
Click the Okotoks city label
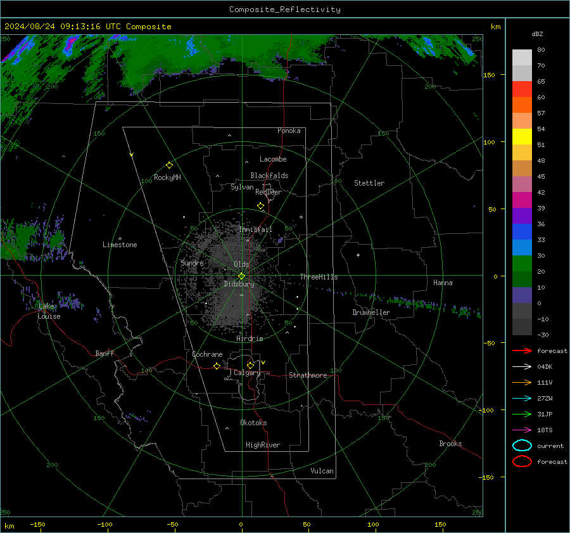(253, 423)
